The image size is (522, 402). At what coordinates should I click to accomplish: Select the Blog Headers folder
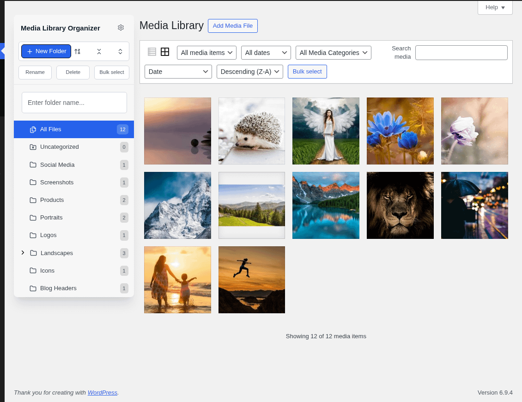58,288
